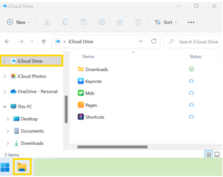
Task: Click the Search iCloud Drive field
Action: 192,42
